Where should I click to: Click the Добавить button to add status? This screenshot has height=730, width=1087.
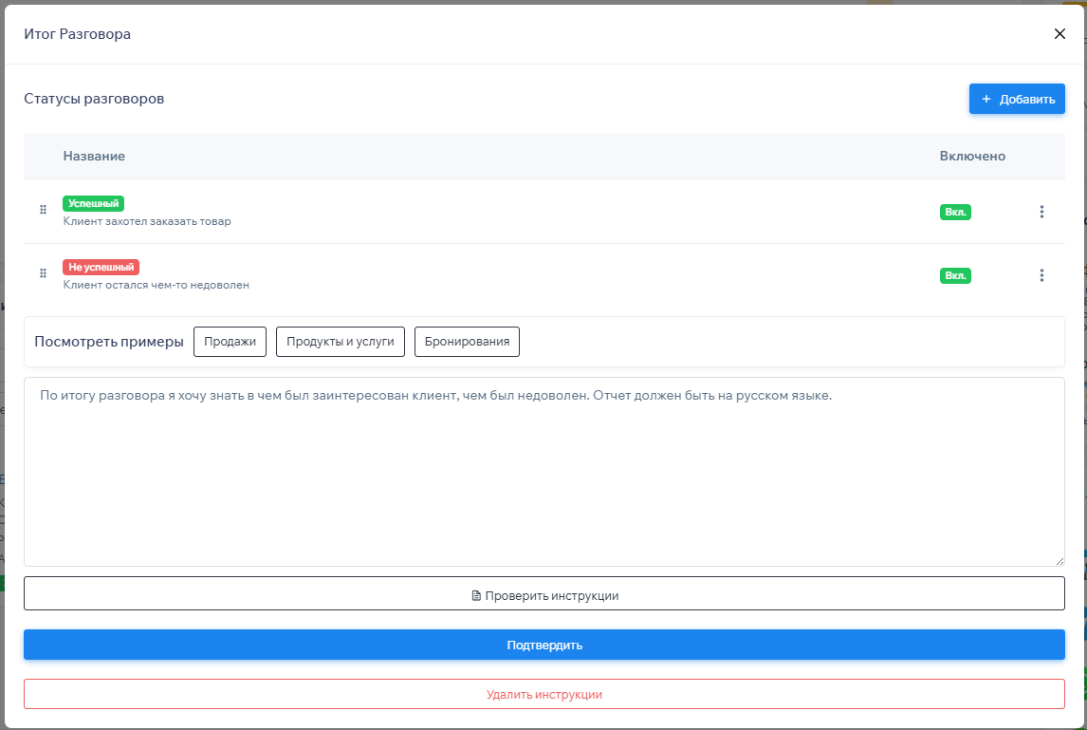[x=1017, y=99]
